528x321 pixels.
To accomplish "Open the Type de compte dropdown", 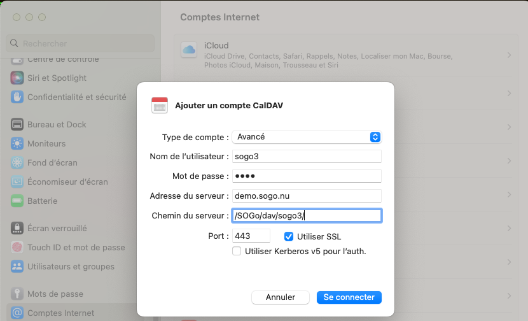I will (306, 136).
